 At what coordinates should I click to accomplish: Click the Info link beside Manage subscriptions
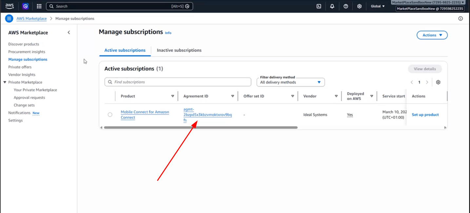point(168,33)
